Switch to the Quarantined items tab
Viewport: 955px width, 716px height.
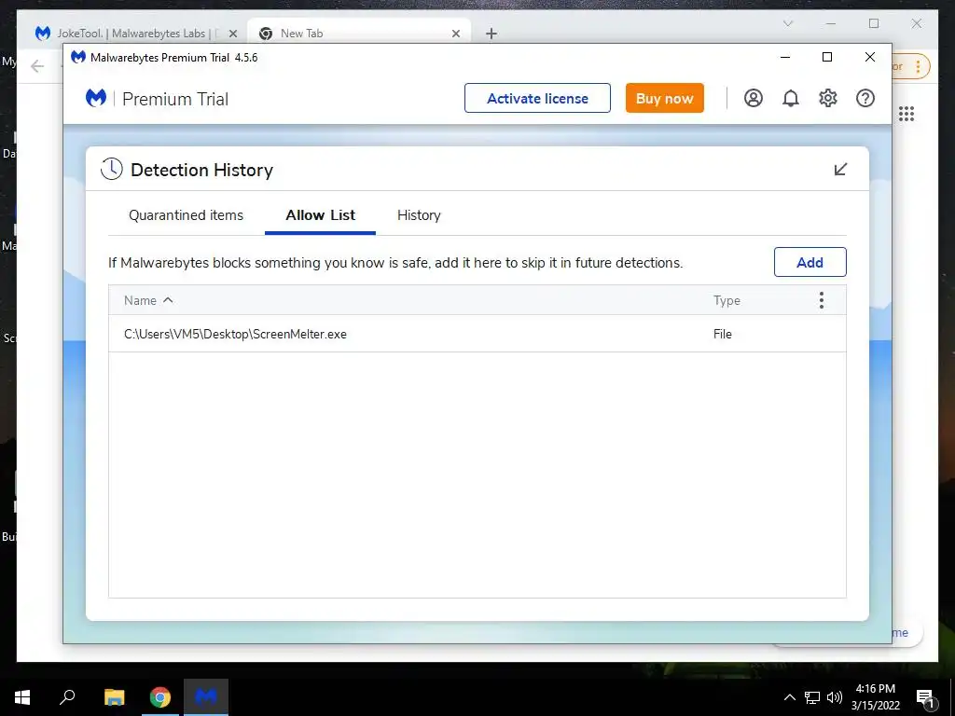click(x=186, y=215)
